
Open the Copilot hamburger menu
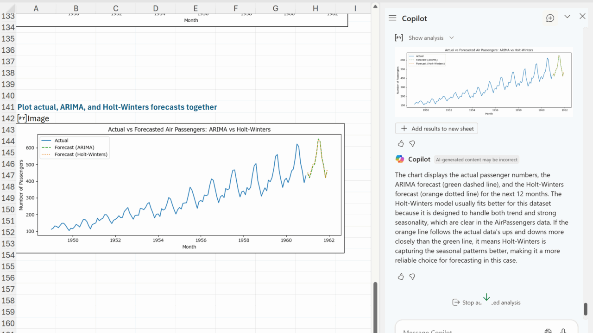pyautogui.click(x=392, y=18)
